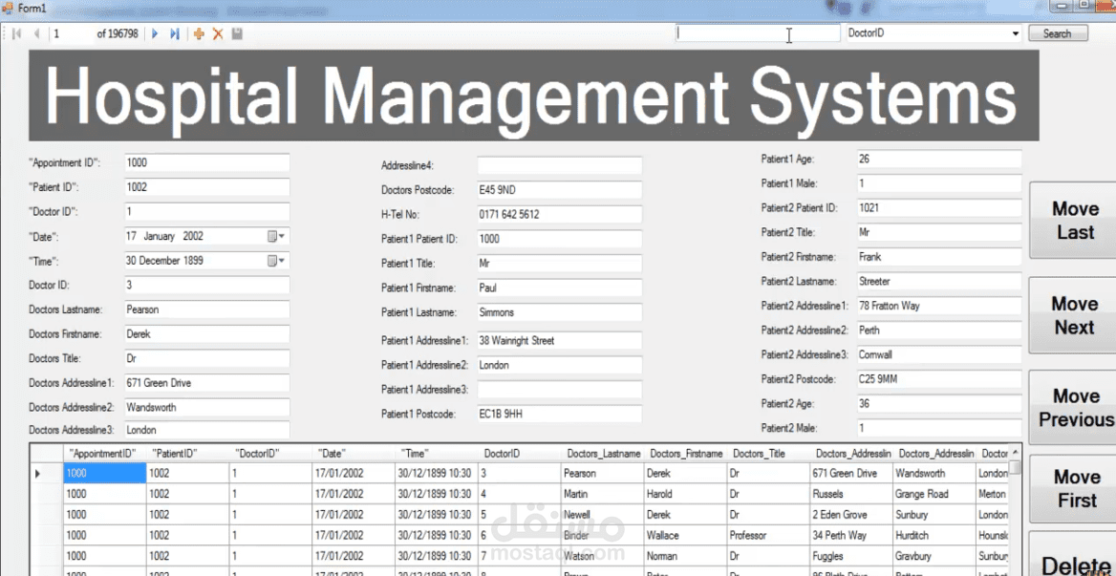The width and height of the screenshot is (1116, 576).
Task: Click Patient2 Patient ID field 1021
Action: pos(939,208)
